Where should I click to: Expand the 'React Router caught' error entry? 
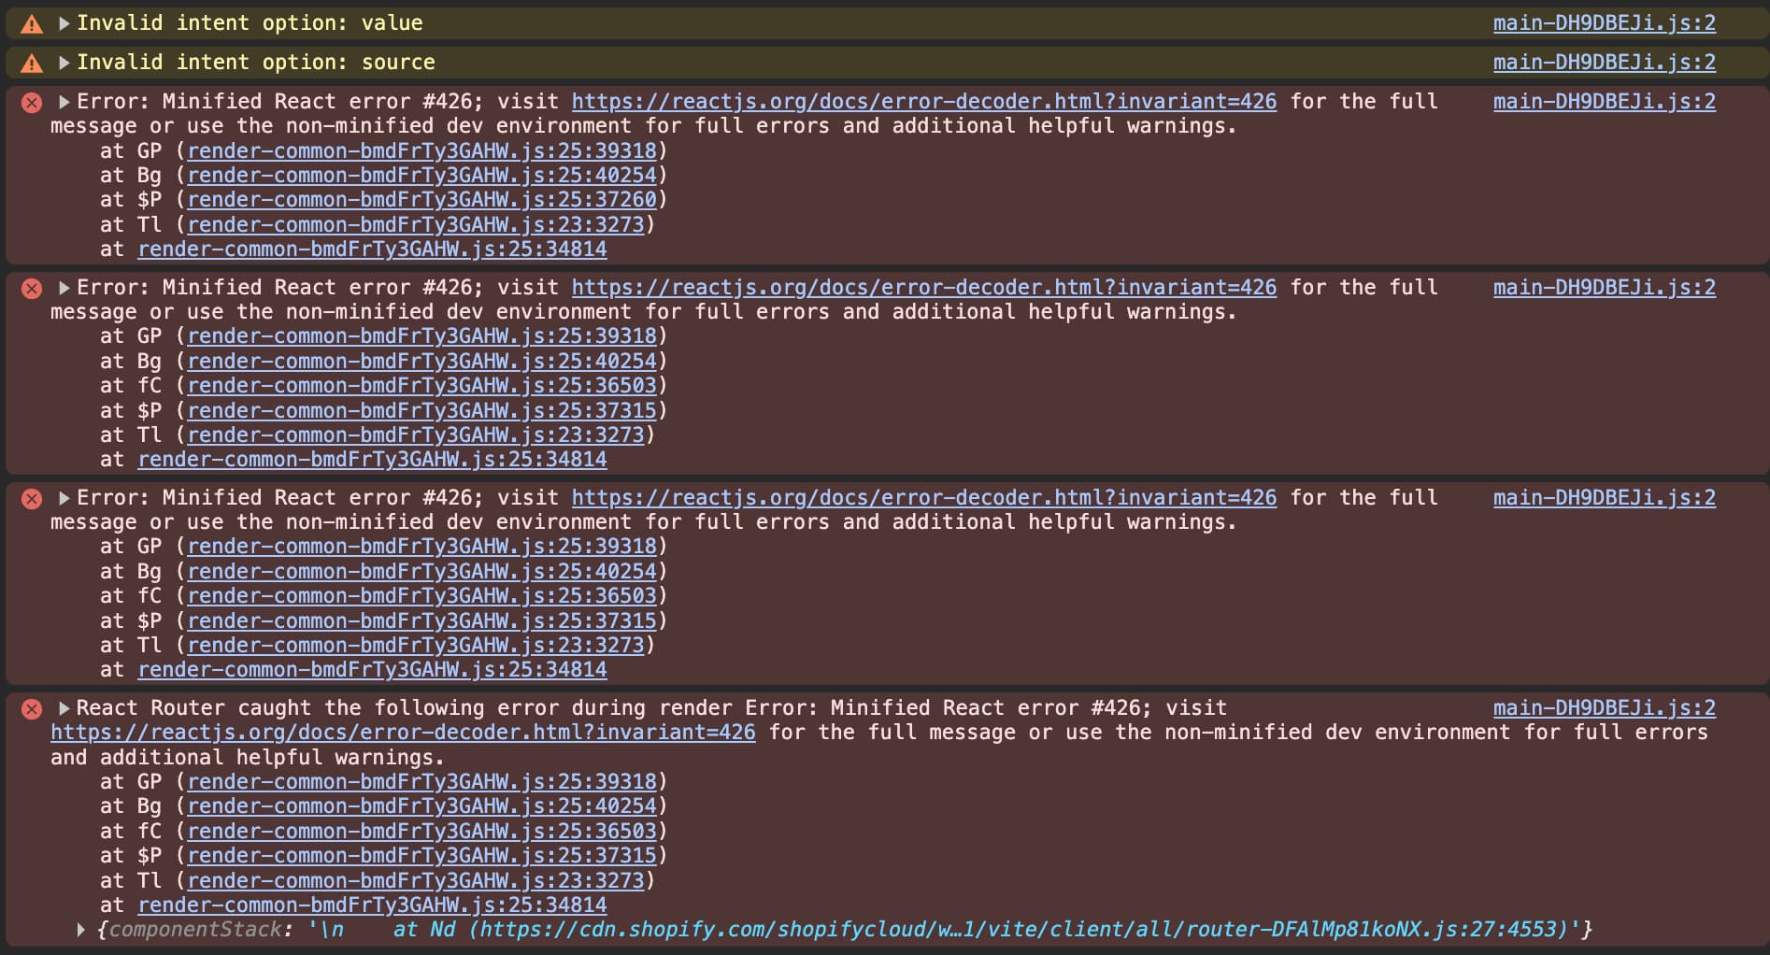[x=64, y=708]
